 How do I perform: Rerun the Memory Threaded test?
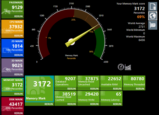click(x=140, y=89)
